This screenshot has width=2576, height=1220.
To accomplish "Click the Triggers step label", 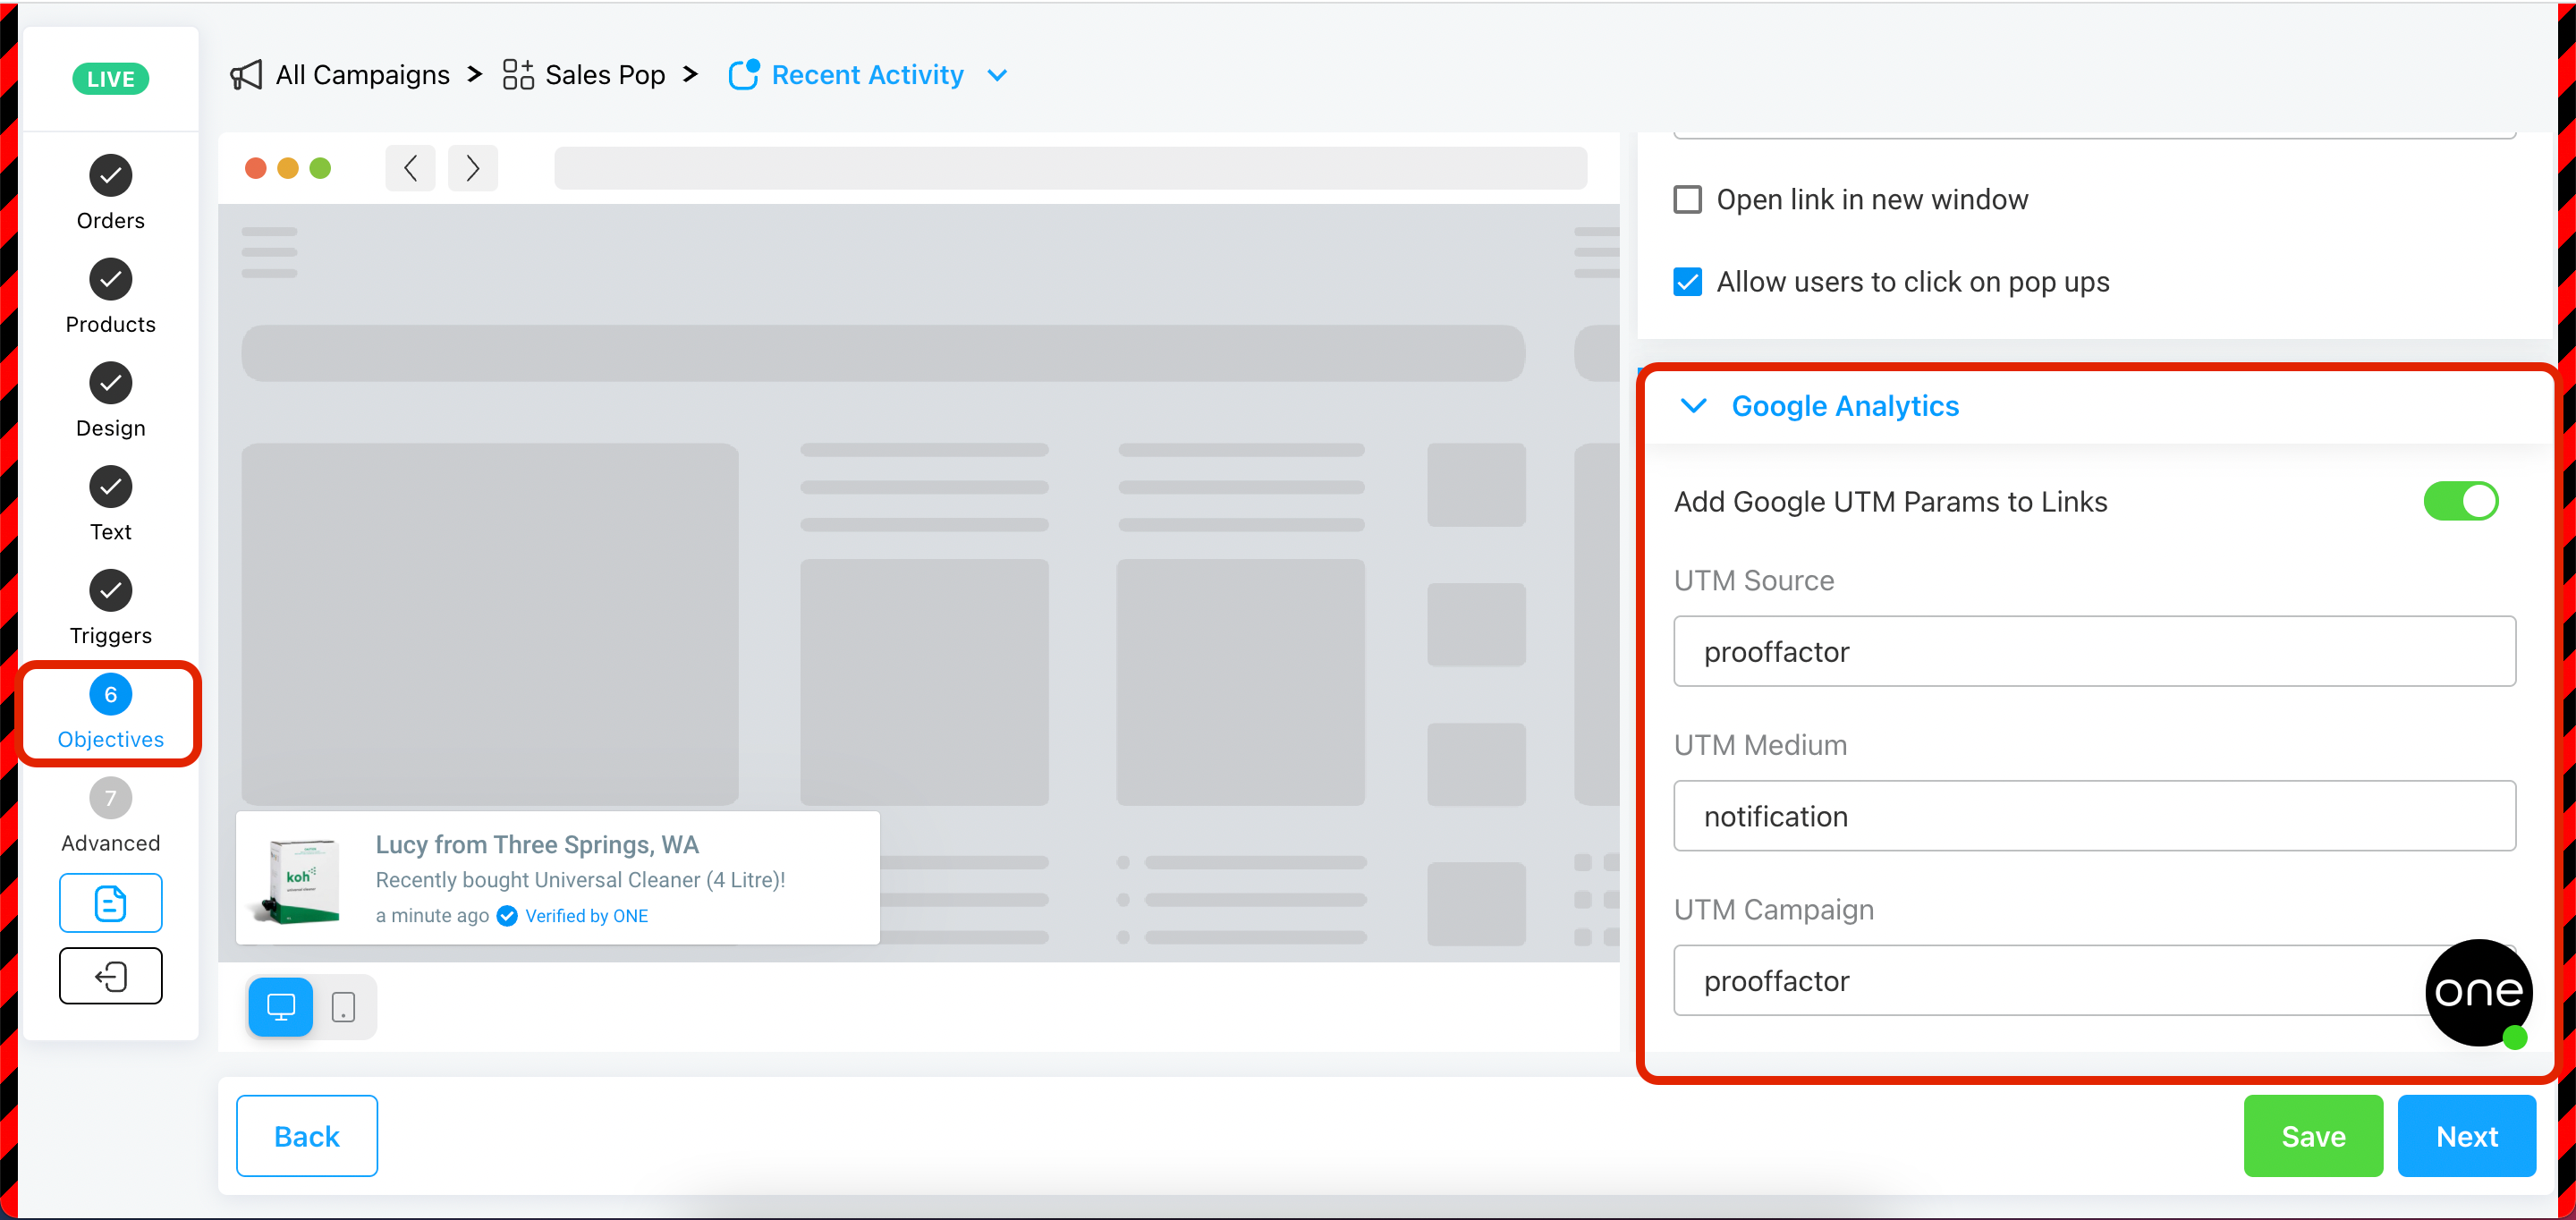I will (110, 636).
